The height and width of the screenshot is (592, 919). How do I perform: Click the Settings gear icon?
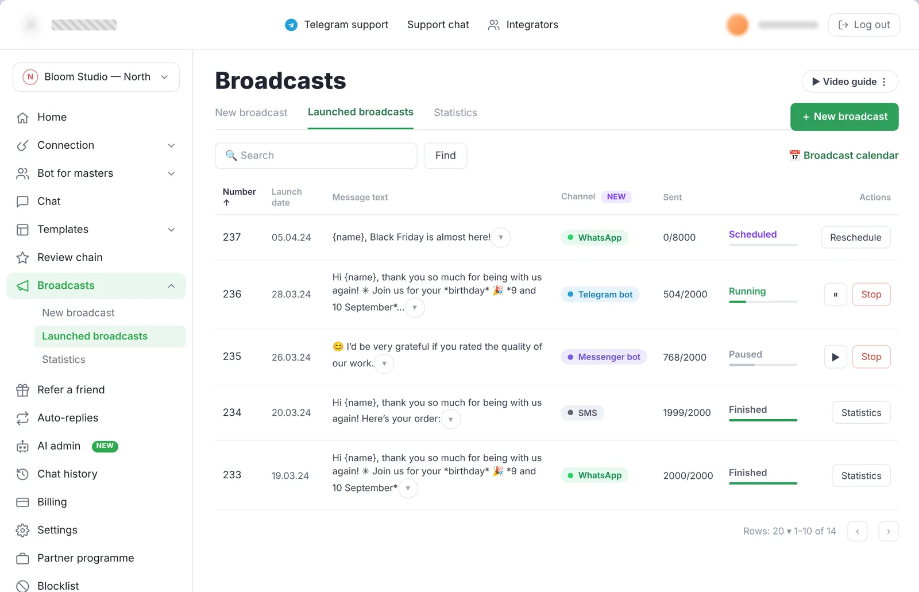22,531
